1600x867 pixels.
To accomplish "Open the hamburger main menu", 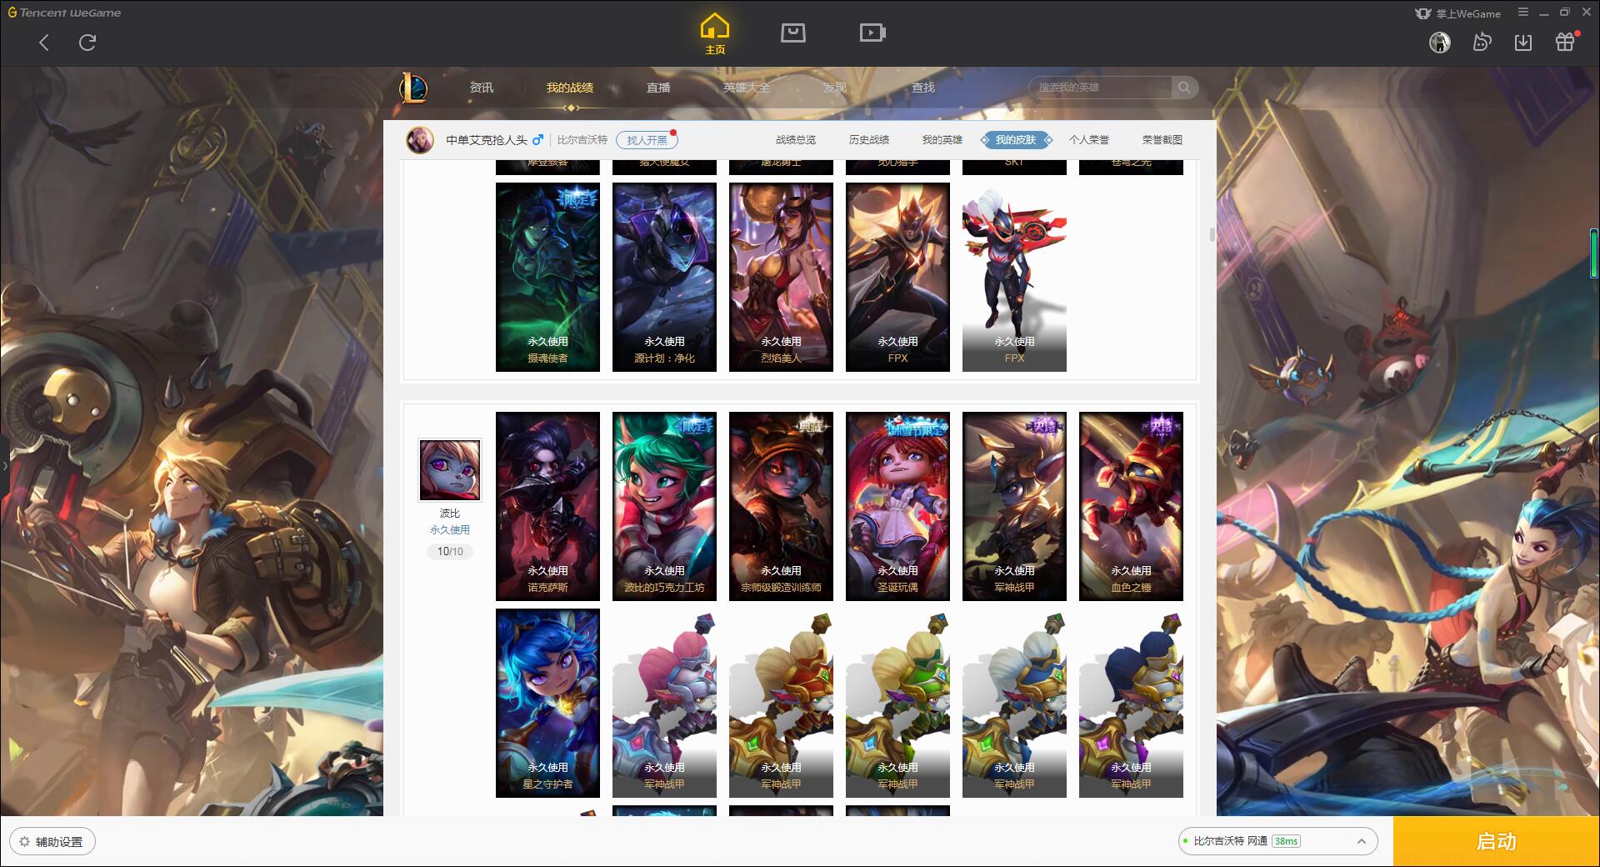I will [x=1523, y=13].
